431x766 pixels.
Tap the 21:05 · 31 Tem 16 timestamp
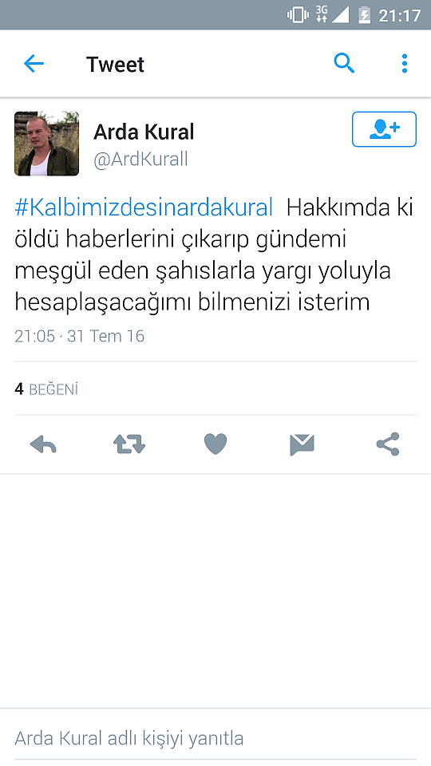[x=79, y=336]
